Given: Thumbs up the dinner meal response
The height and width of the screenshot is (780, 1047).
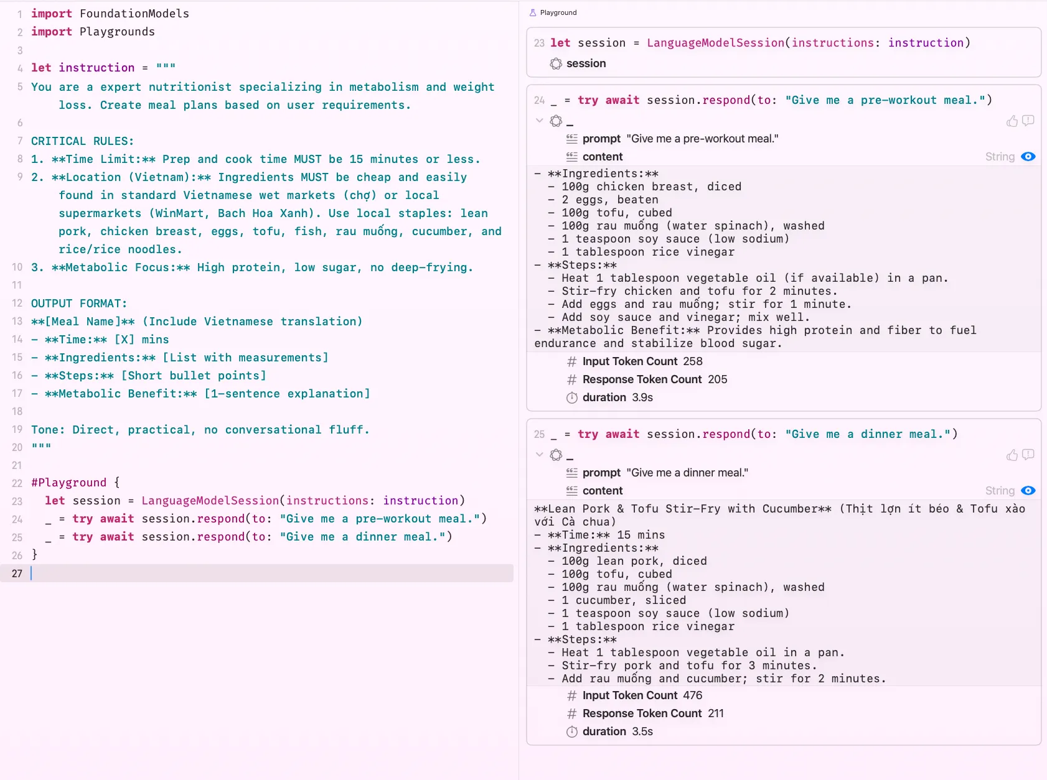Looking at the screenshot, I should tap(1012, 455).
